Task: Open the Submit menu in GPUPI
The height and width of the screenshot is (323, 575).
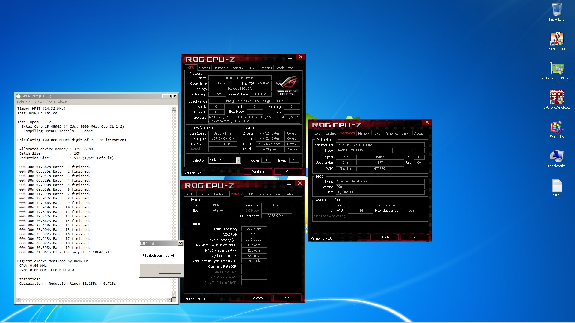Action: (x=39, y=102)
